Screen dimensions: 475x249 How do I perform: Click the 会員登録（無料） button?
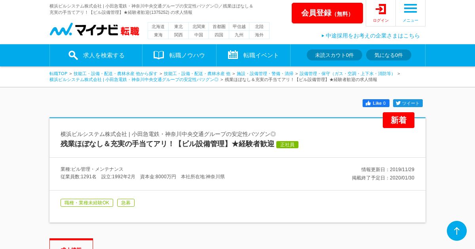point(327,13)
